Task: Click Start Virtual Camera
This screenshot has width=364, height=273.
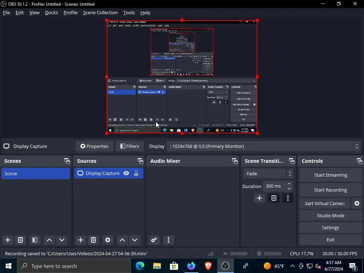Action: [325, 204]
